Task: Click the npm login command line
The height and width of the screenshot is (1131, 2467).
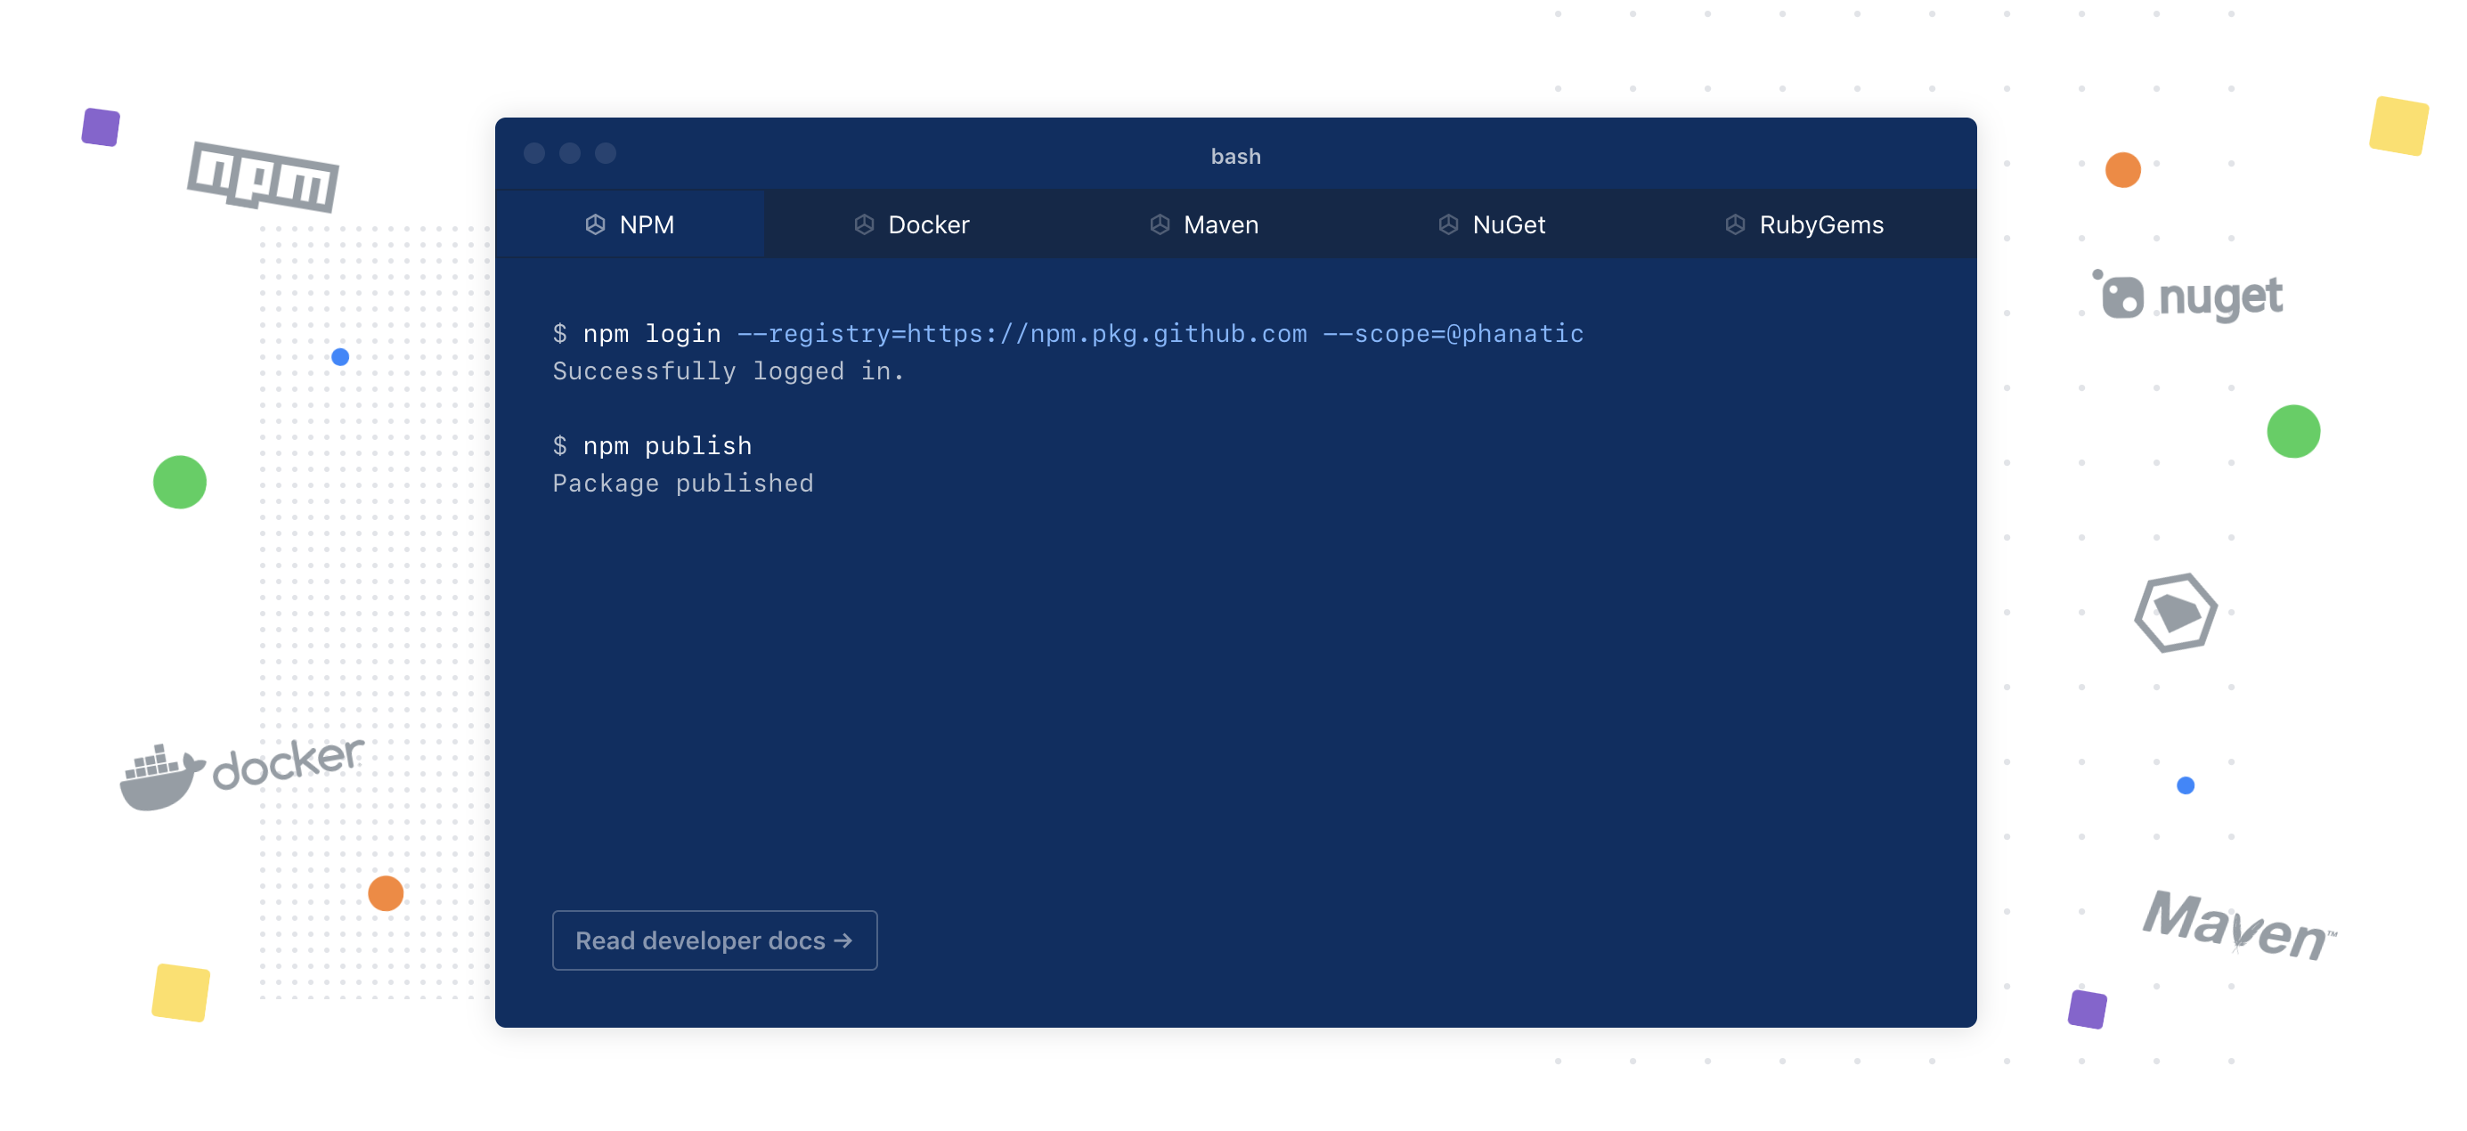Action: click(x=1067, y=333)
